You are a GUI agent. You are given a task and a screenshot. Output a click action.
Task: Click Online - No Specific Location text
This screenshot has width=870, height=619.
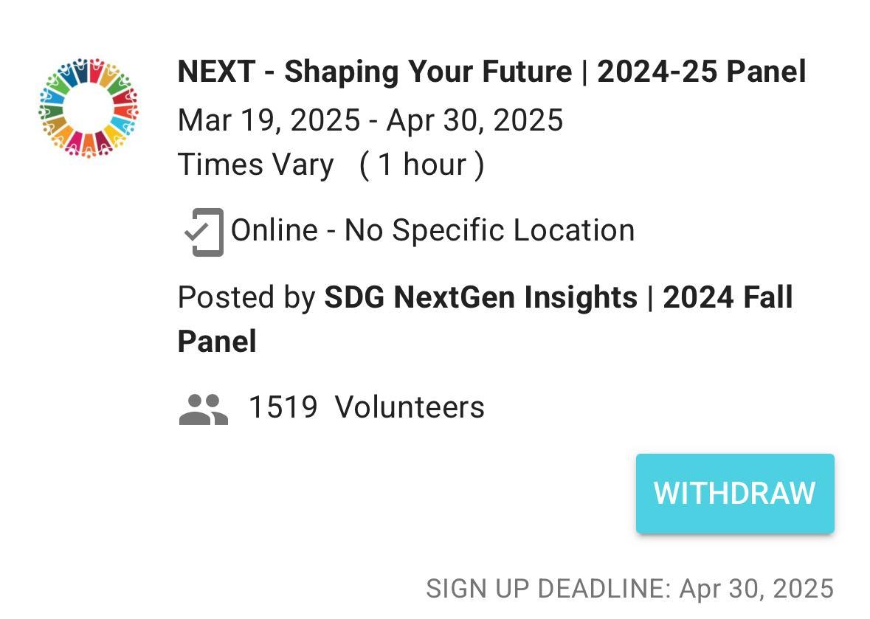432,231
